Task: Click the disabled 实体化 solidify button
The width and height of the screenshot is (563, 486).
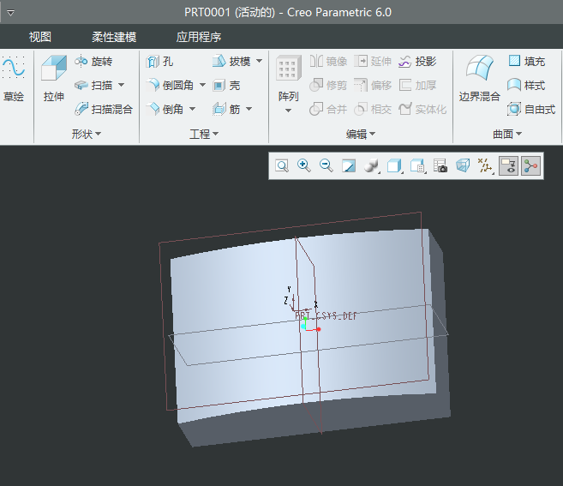Action: tap(422, 109)
